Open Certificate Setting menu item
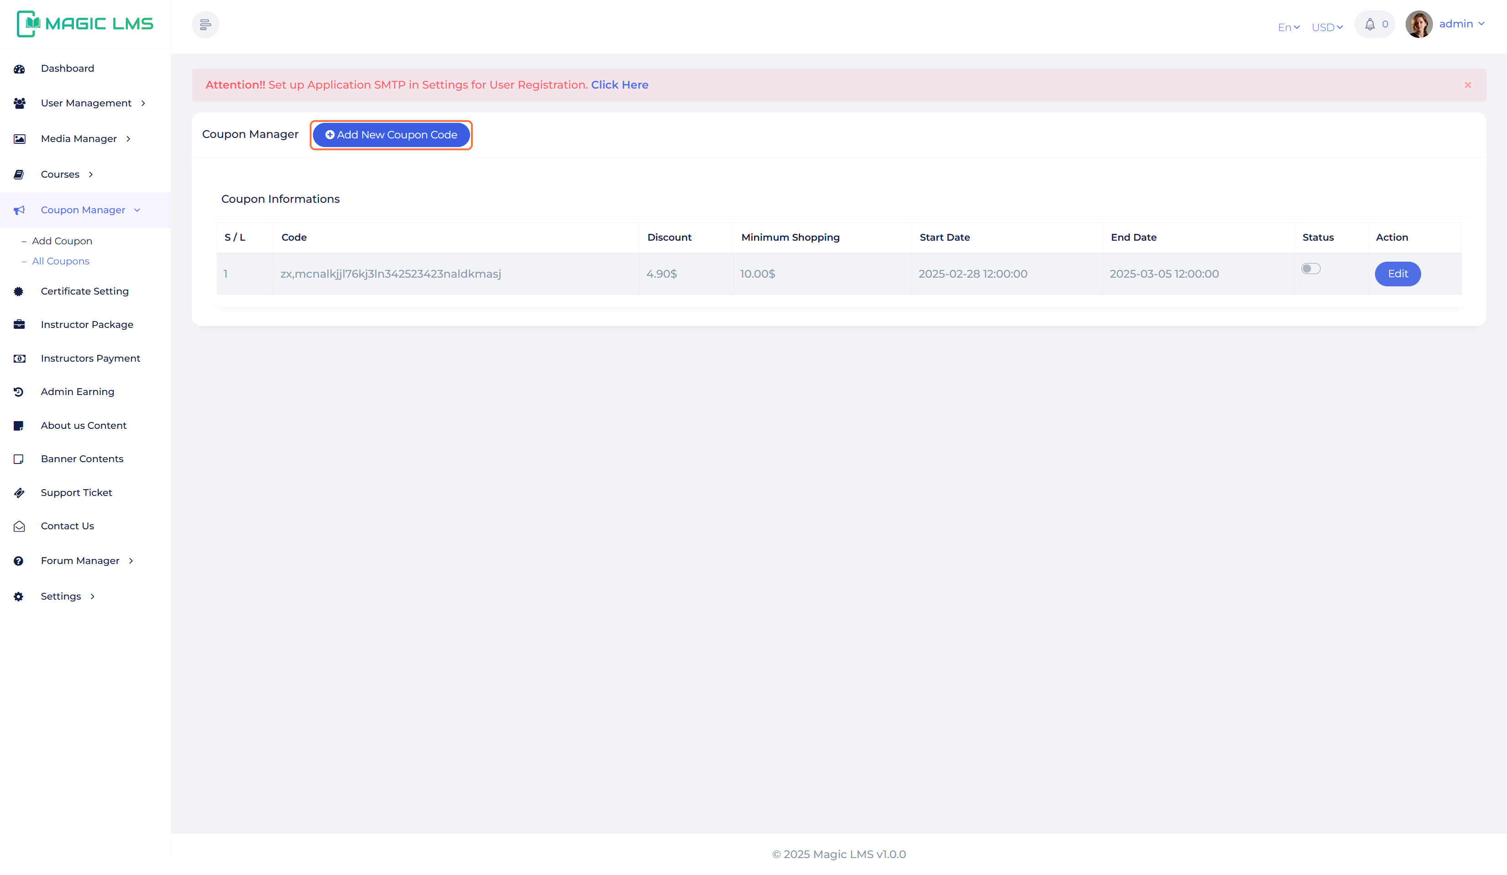The height and width of the screenshot is (875, 1507). 85,291
